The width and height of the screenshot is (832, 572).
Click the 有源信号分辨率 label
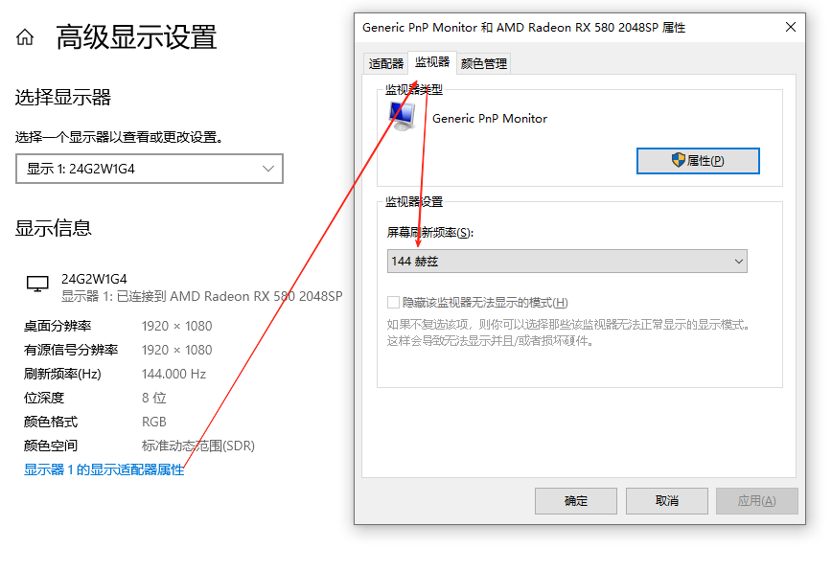(71, 351)
